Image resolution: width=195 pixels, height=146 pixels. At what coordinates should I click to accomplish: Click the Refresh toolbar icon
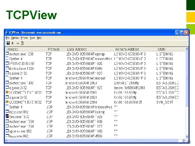point(22,43)
